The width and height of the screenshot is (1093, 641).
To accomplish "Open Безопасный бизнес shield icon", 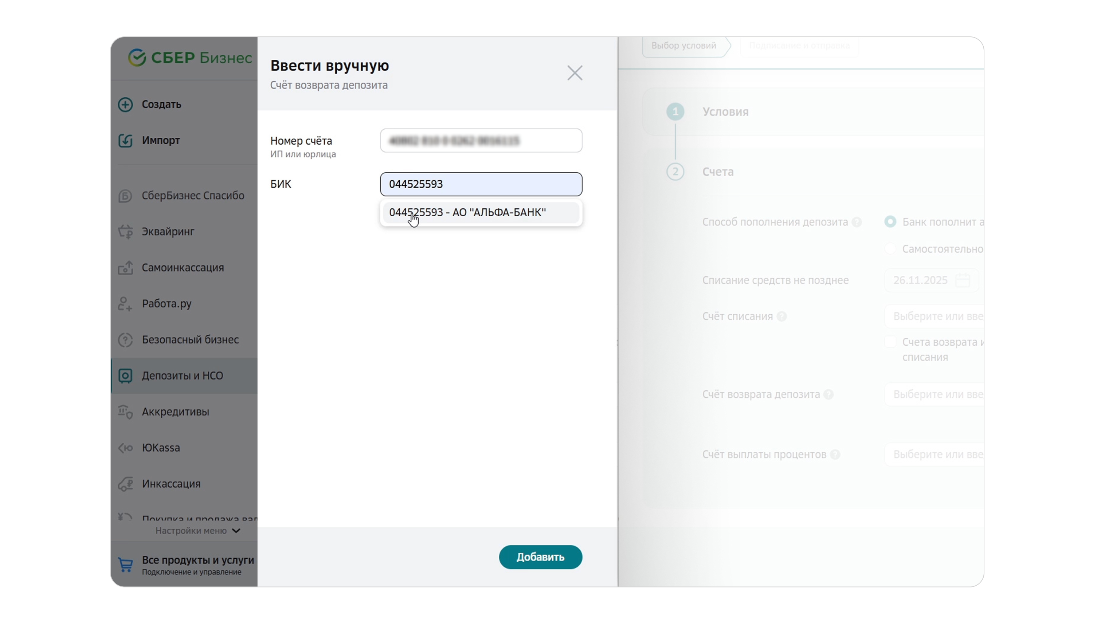I will pos(125,340).
